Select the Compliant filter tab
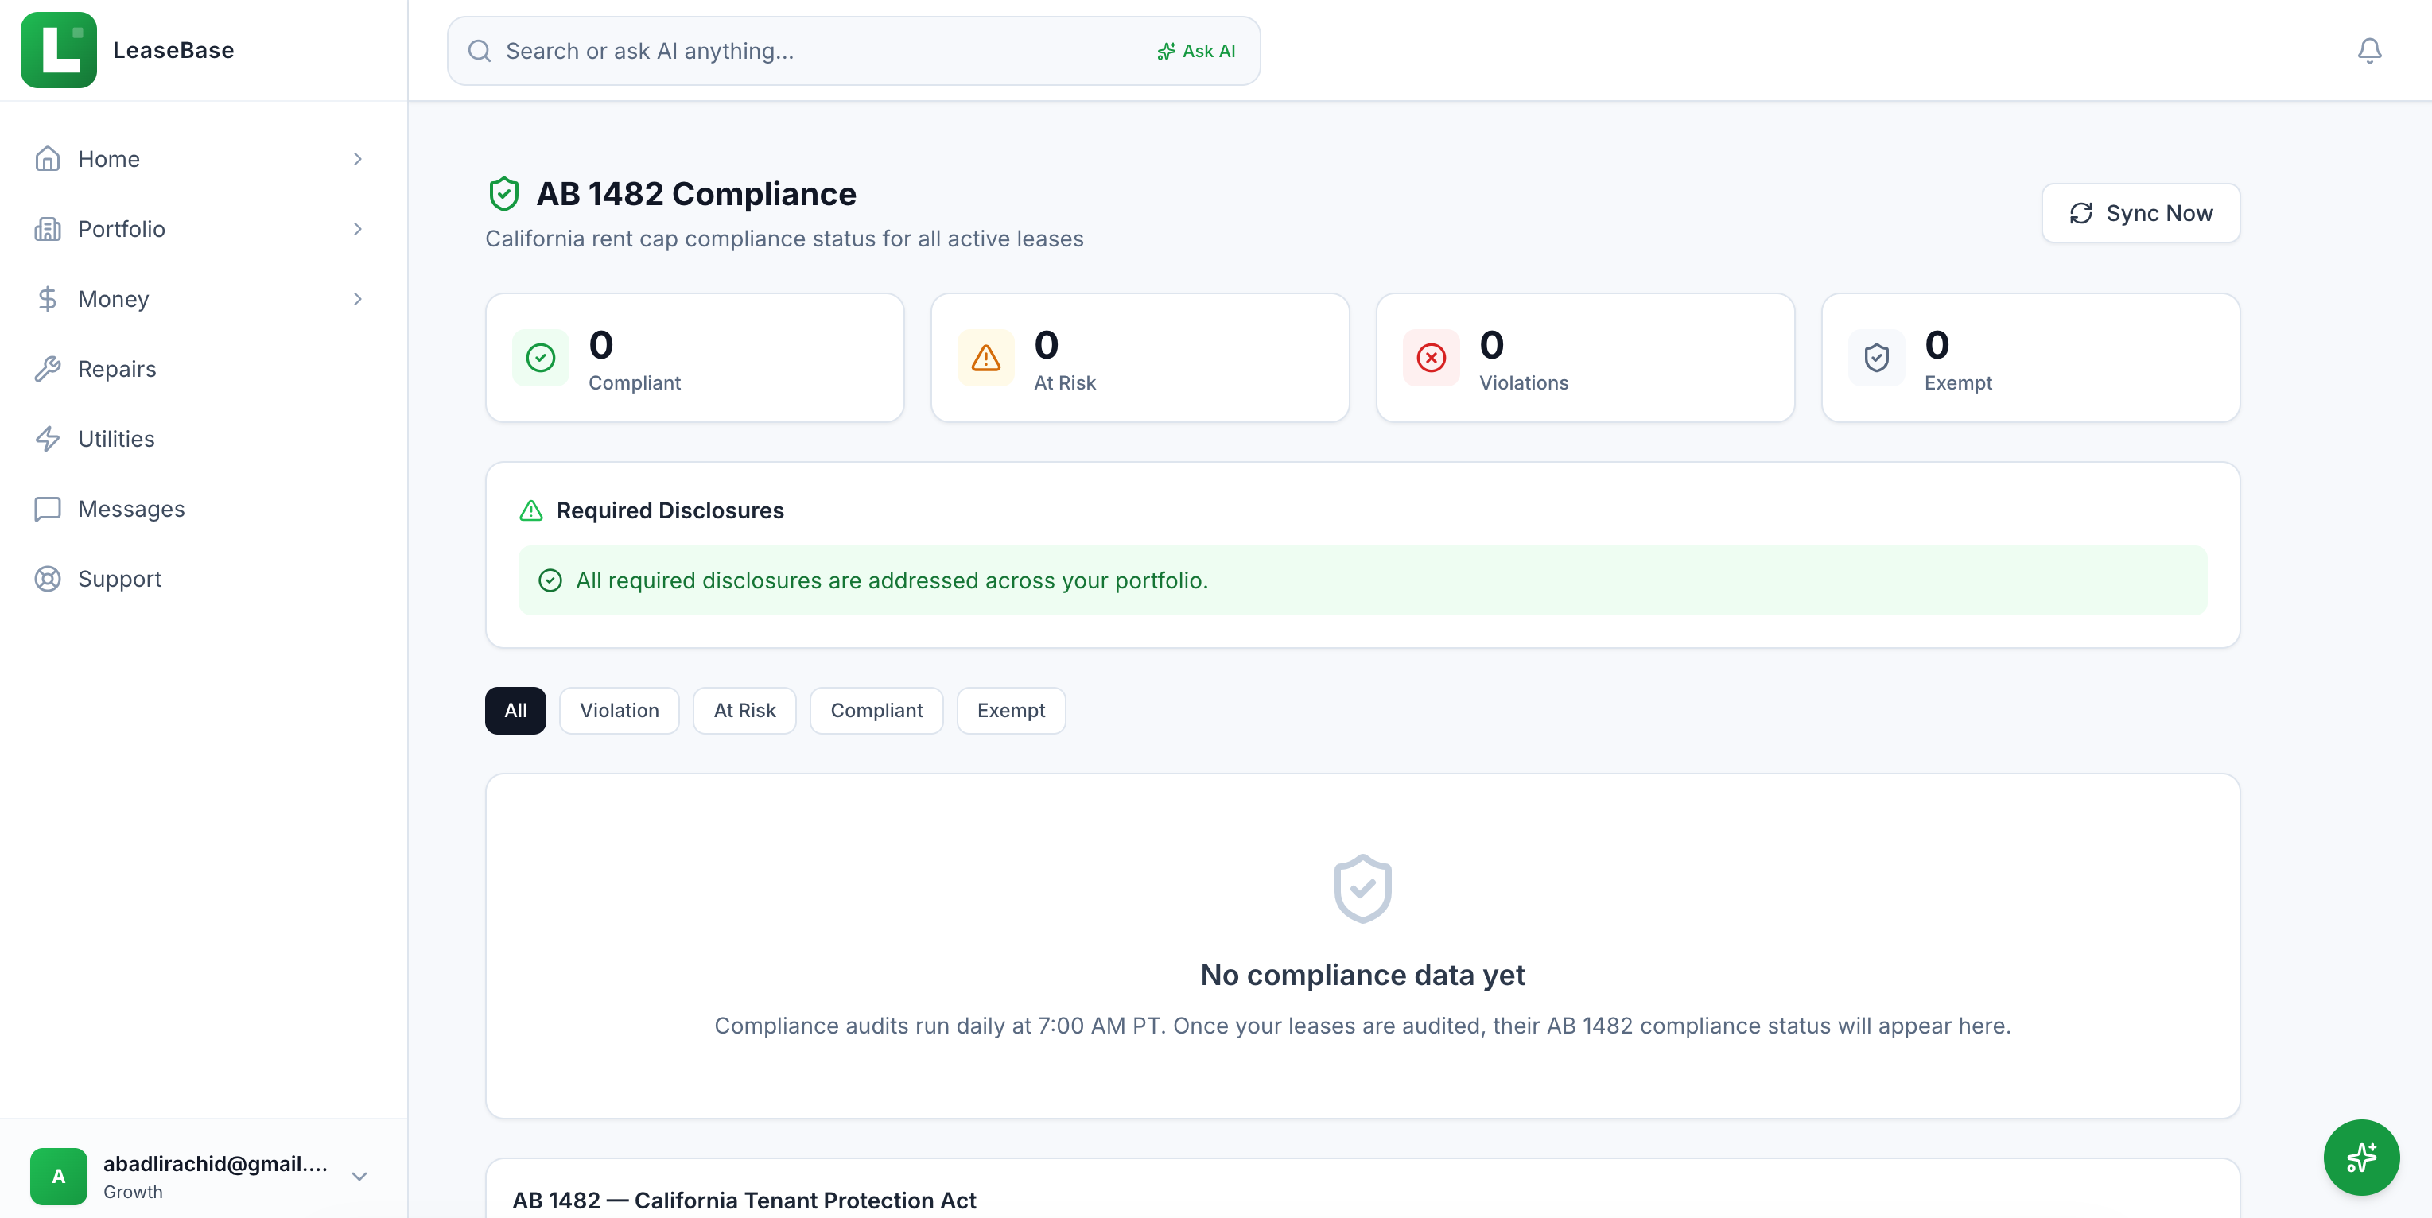This screenshot has width=2432, height=1218. coord(876,711)
